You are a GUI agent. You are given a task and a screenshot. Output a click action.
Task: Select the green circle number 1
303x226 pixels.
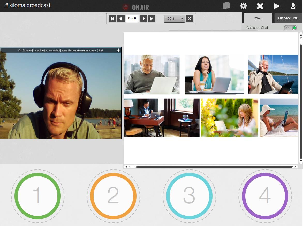[38, 196]
